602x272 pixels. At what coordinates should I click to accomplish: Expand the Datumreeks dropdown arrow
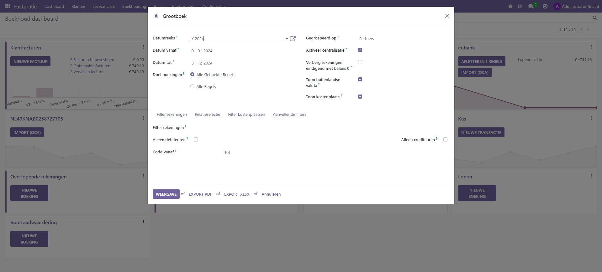[287, 39]
